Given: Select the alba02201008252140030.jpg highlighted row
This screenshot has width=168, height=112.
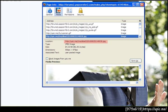Looking at the screenshot, I should point(92,36).
